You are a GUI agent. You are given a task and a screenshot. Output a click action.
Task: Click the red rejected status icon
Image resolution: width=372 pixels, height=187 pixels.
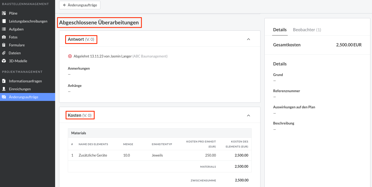click(70, 56)
